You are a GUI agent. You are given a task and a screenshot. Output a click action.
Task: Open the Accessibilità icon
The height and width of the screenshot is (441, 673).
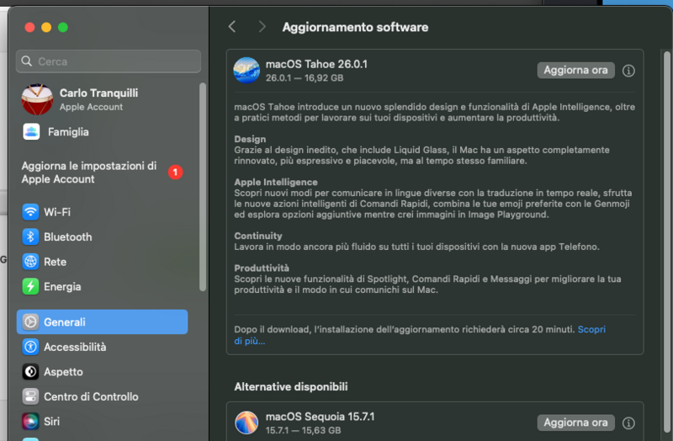click(30, 347)
